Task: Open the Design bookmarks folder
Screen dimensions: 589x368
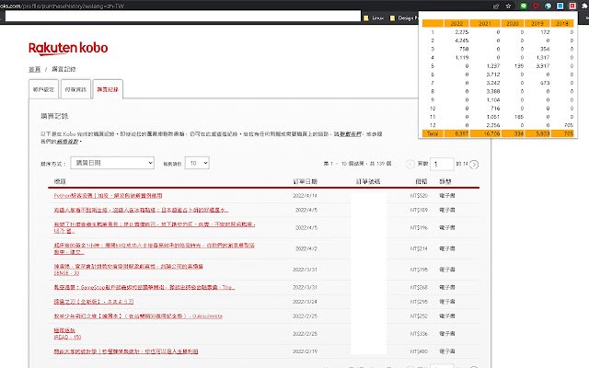Action: point(404,17)
